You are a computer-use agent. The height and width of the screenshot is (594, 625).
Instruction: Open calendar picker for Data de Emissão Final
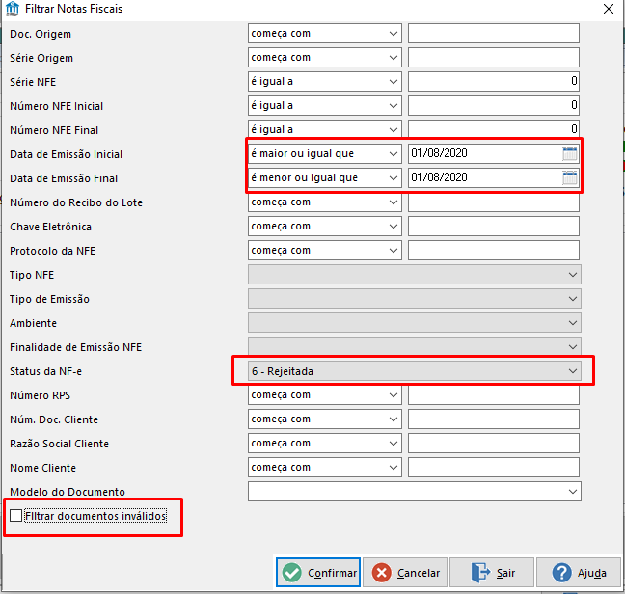tap(570, 177)
